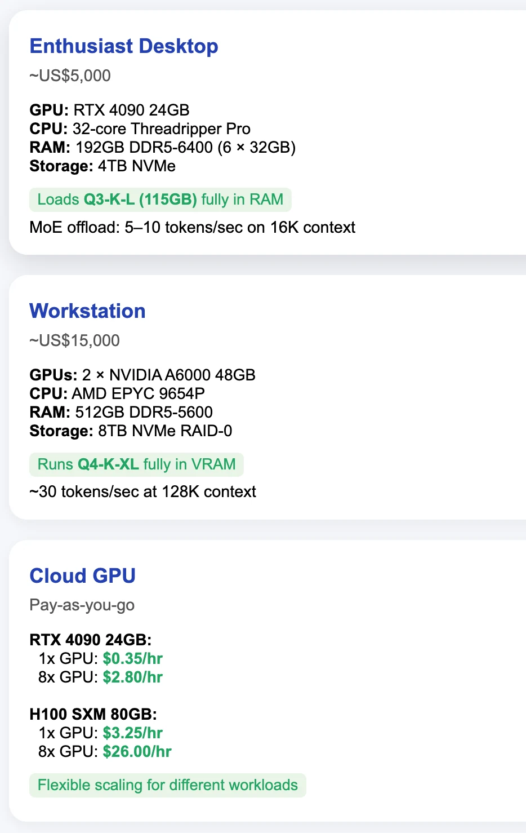Click the ~30 tokens/sec at 128K context text
The height and width of the screenshot is (833, 526).
(x=143, y=491)
